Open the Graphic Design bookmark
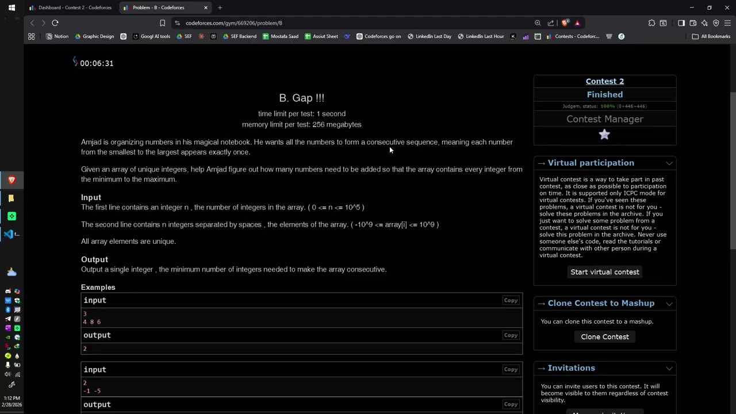736x414 pixels. point(94,36)
